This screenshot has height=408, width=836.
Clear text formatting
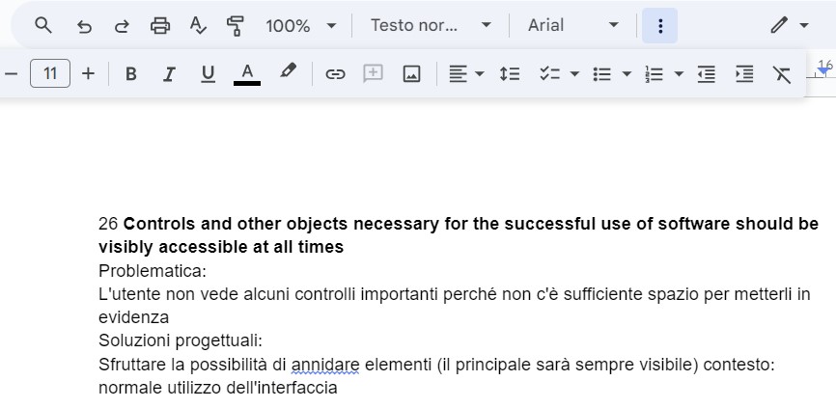(781, 73)
